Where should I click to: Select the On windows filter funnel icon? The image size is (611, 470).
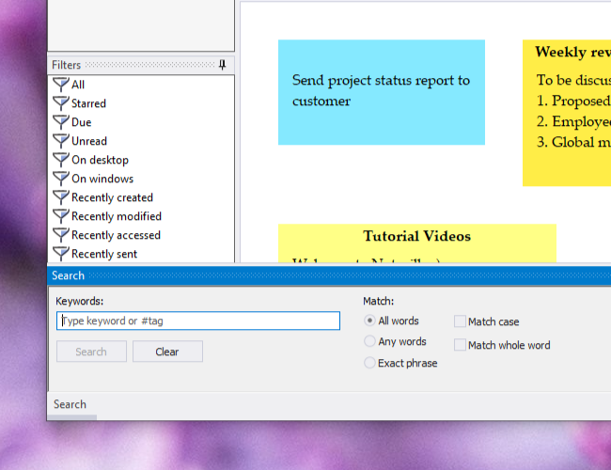point(61,179)
